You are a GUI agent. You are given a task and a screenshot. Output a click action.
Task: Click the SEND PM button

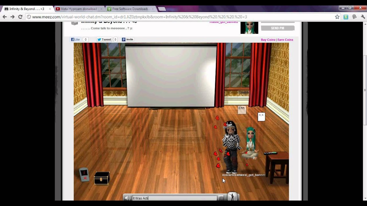pos(278,28)
